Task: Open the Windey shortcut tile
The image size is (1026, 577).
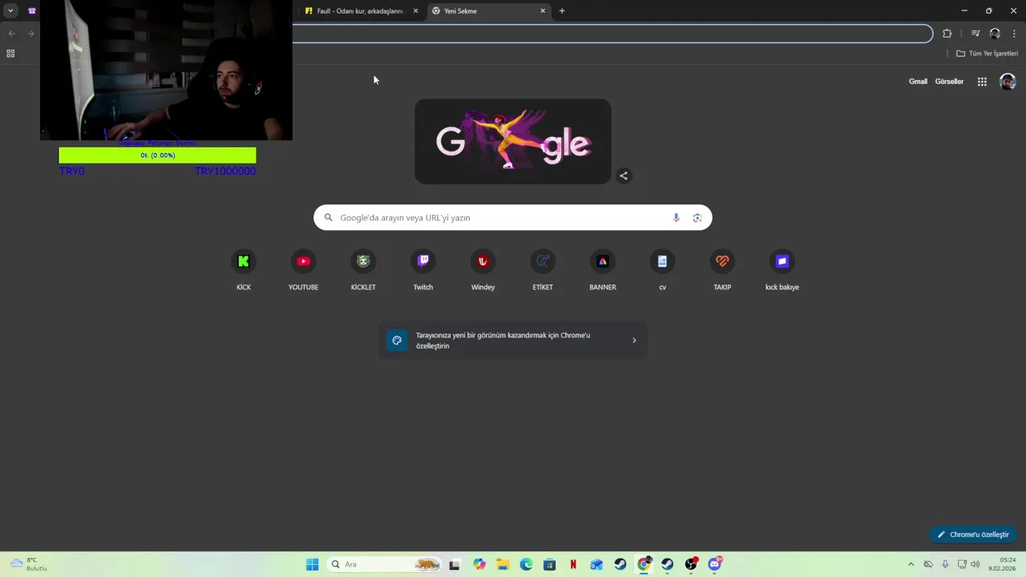Action: click(x=483, y=270)
